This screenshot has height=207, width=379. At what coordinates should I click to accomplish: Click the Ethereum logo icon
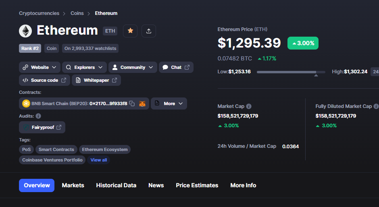25,31
